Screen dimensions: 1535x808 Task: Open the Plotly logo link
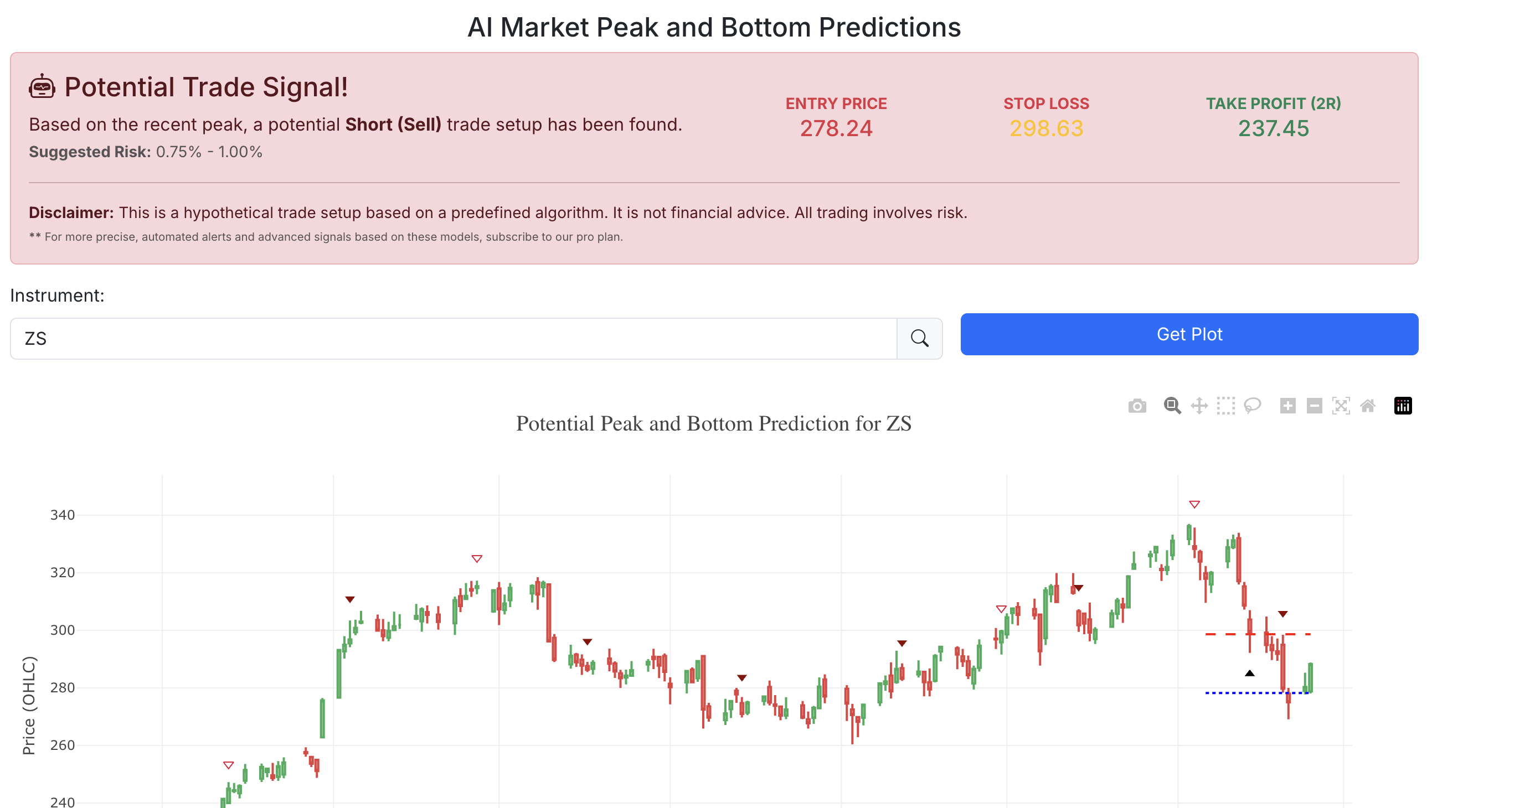1403,406
